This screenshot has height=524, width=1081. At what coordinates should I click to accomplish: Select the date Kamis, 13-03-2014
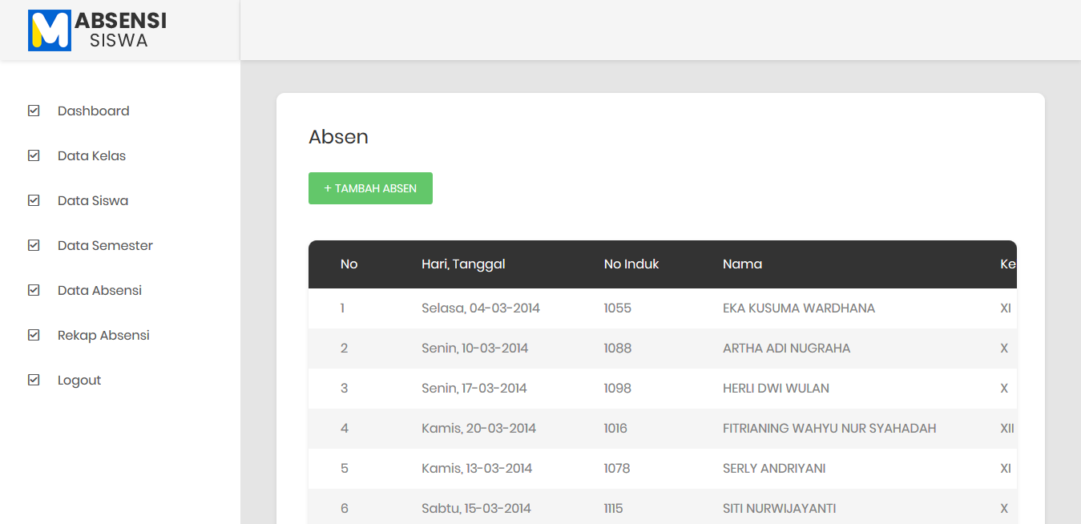pyautogui.click(x=477, y=469)
